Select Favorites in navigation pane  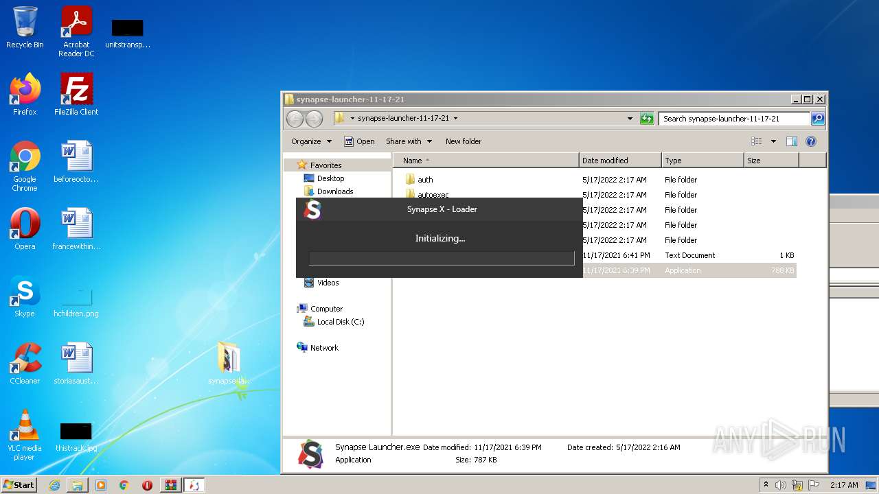326,165
